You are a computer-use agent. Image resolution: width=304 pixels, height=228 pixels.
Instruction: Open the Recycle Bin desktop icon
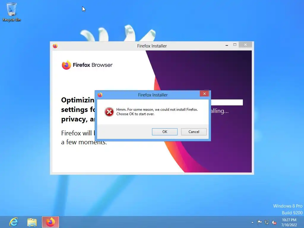tap(12, 12)
